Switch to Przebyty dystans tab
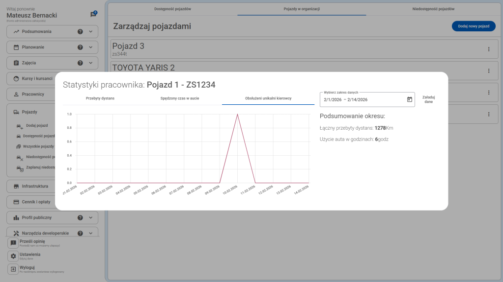The width and height of the screenshot is (503, 282). [x=100, y=98]
